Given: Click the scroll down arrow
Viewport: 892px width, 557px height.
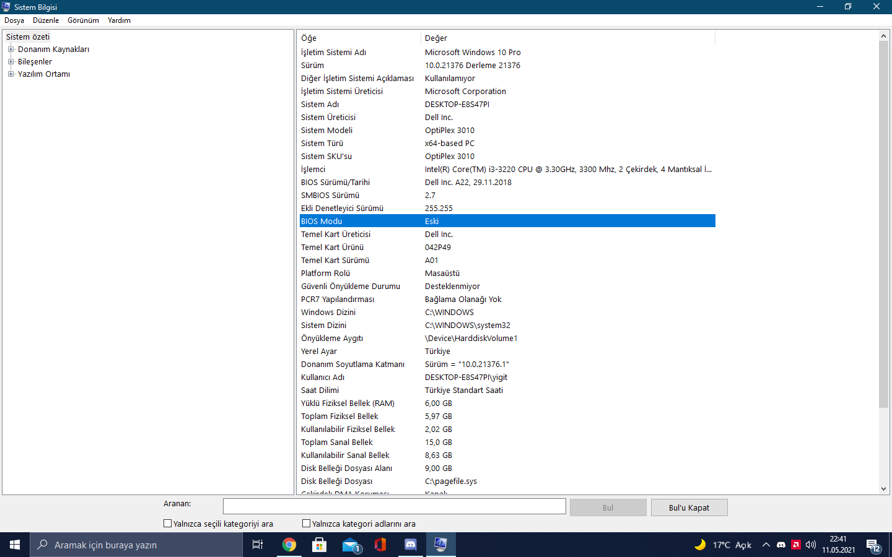Looking at the screenshot, I should coord(884,489).
